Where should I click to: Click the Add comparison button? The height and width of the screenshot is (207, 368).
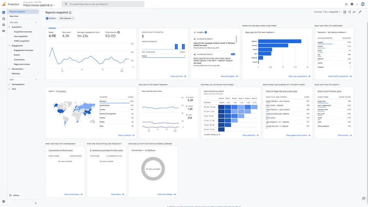[x=67, y=18]
